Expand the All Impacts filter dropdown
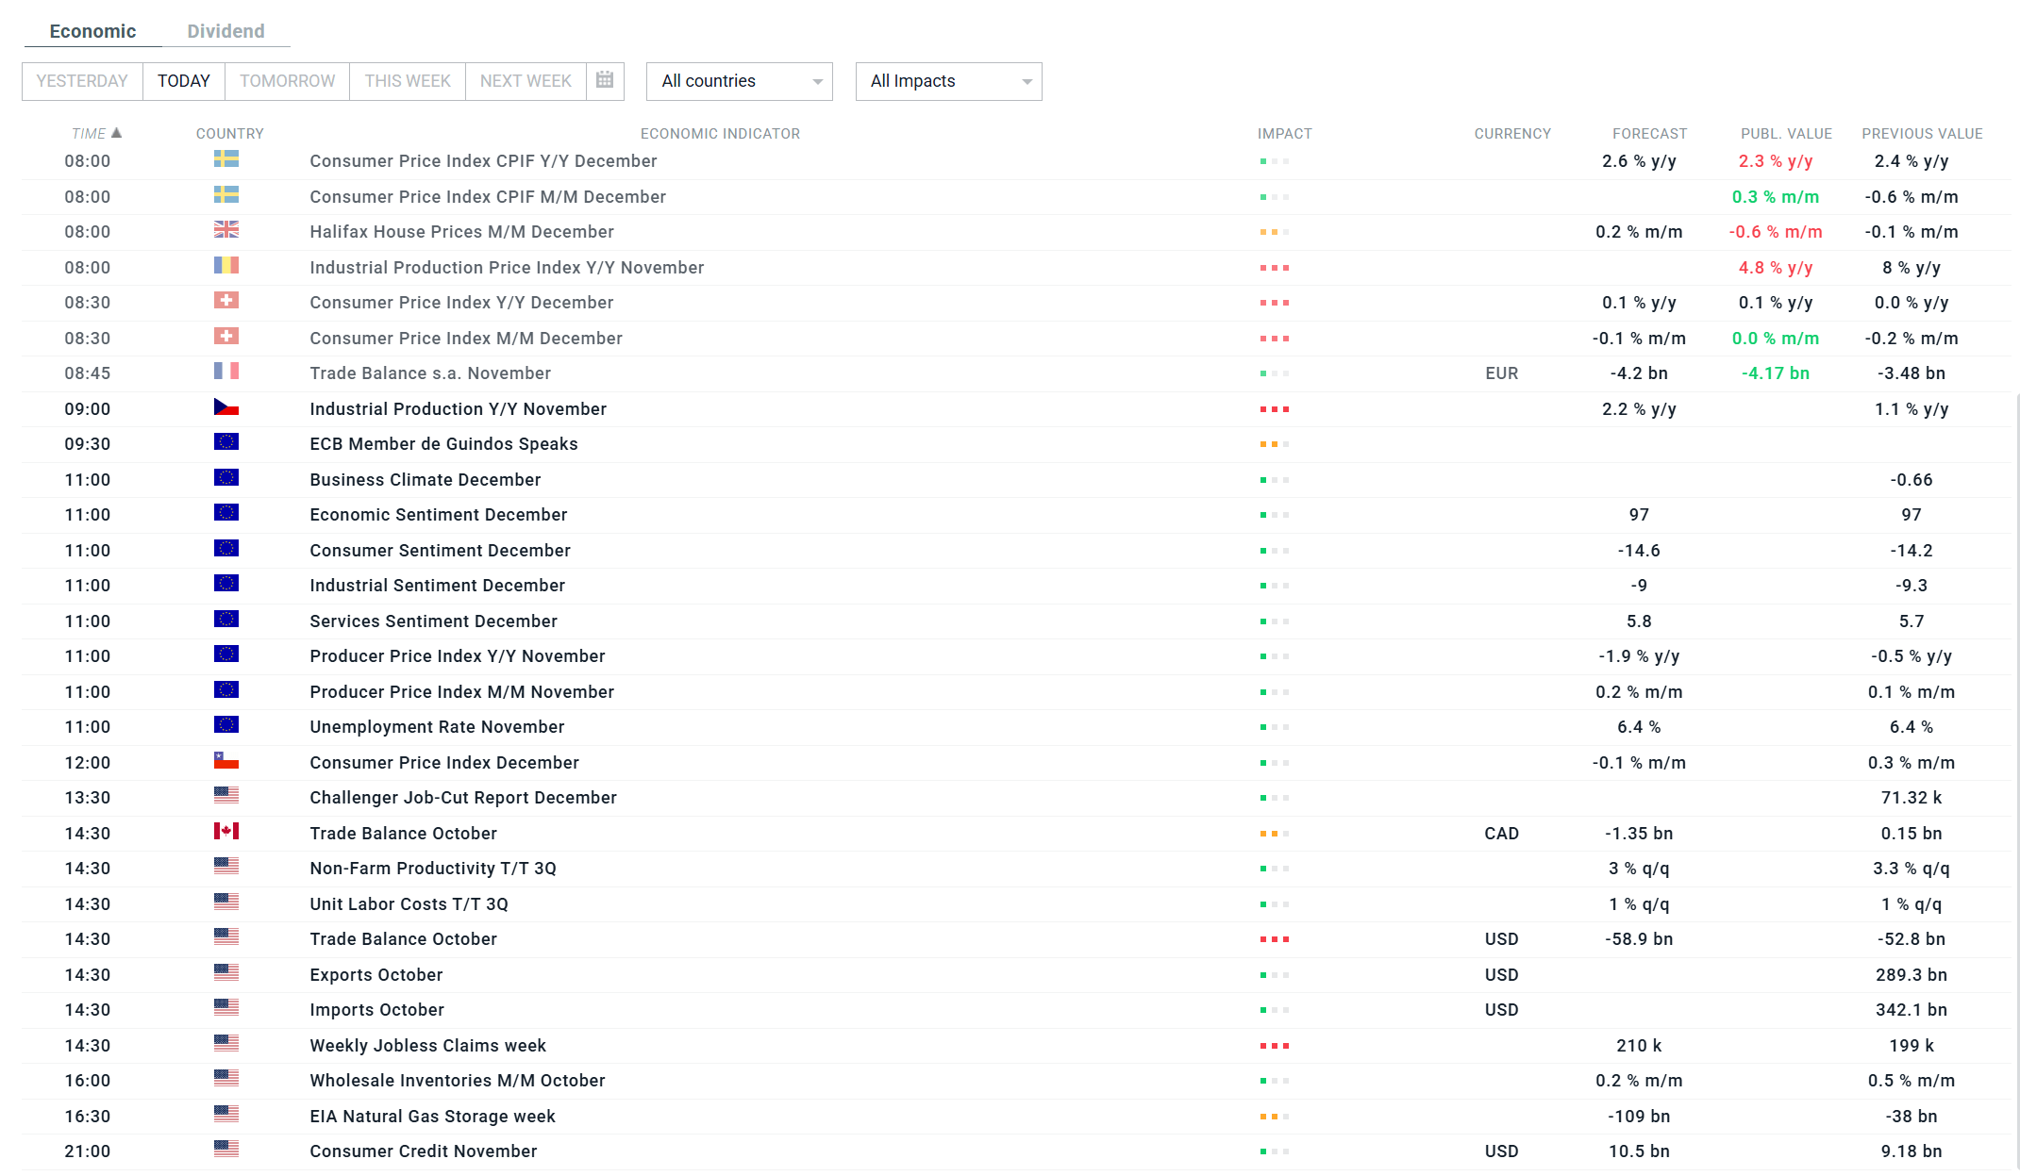Image resolution: width=2020 pixels, height=1176 pixels. [947, 81]
